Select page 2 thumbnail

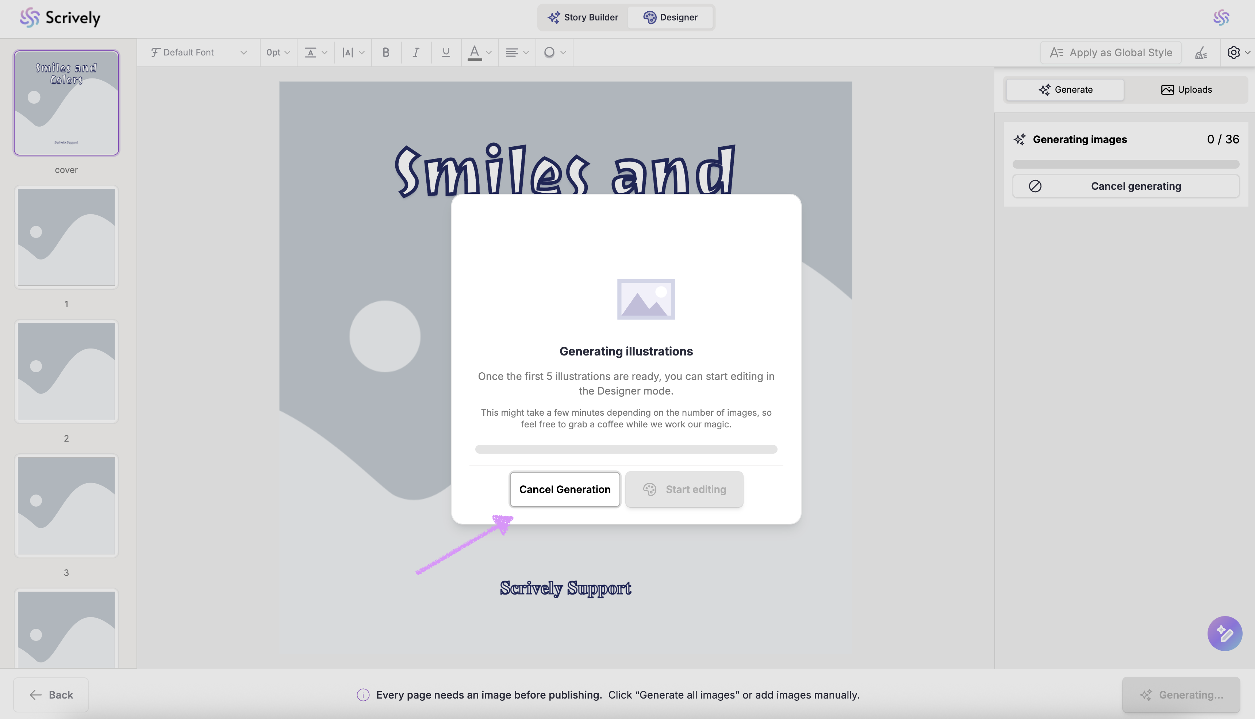pos(66,371)
